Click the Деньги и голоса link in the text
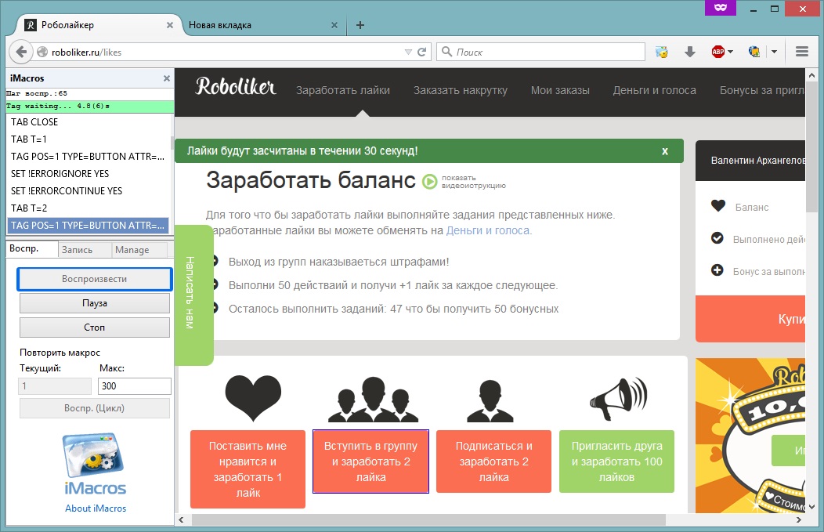The height and width of the screenshot is (532, 824). (x=488, y=230)
